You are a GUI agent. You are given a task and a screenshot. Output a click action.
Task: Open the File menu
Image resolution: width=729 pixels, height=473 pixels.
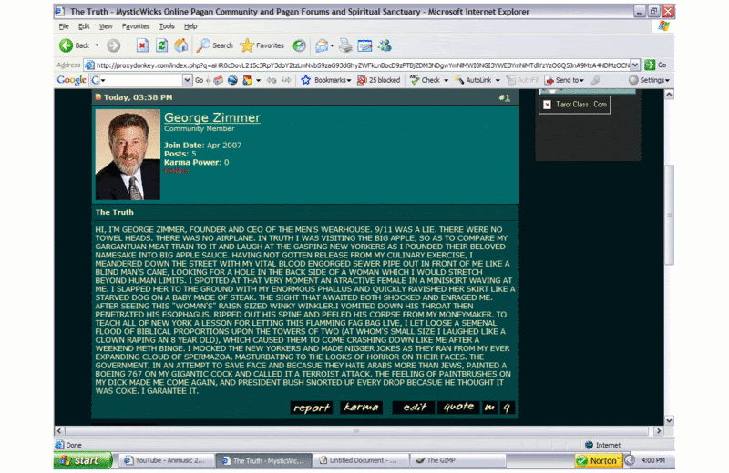64,26
